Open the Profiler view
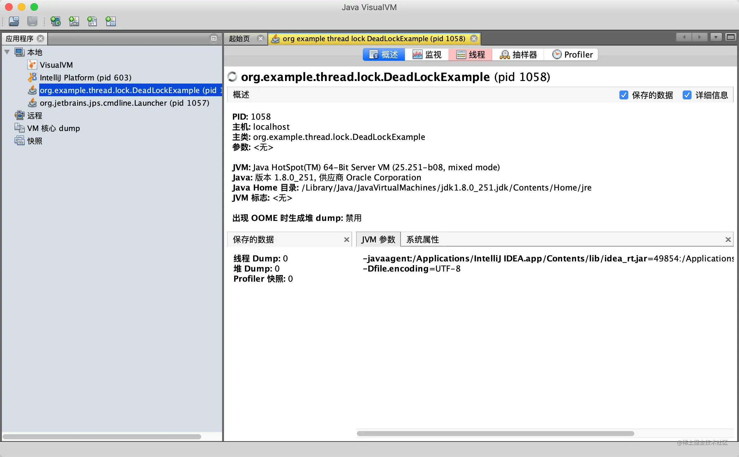The width and height of the screenshot is (739, 457). tap(572, 55)
